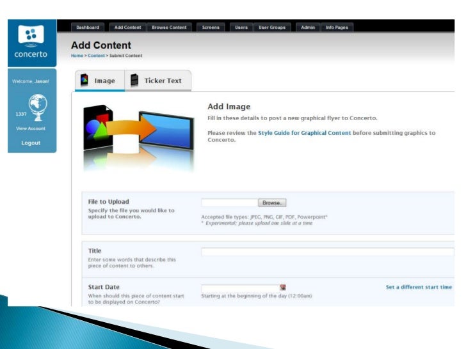
Task: Click the Submit Content breadcrumb text
Action: (125, 56)
